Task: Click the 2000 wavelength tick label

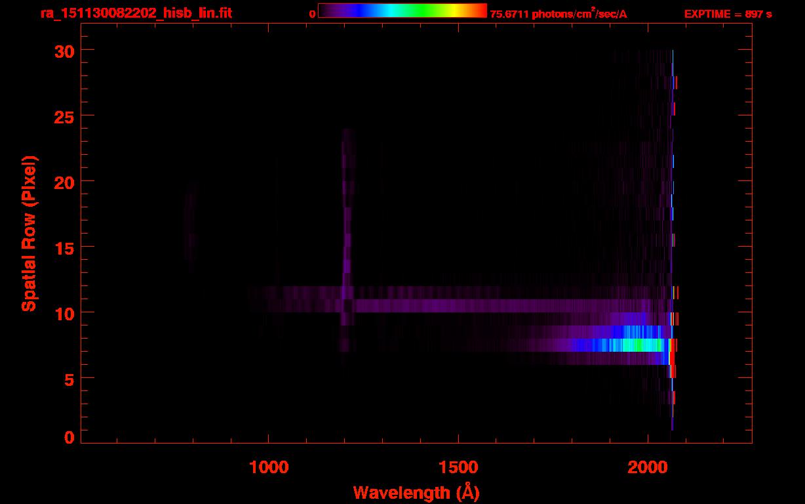Action: [x=648, y=467]
